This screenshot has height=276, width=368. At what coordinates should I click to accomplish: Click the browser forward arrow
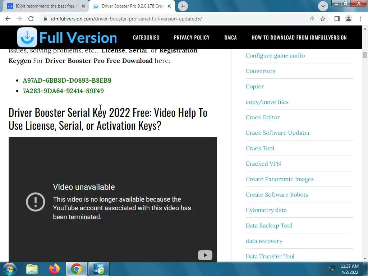click(19, 19)
